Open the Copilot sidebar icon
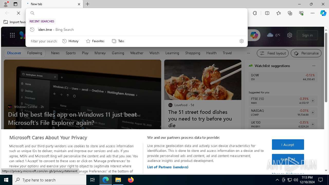The height and width of the screenshot is (185, 329). tap(323, 13)
